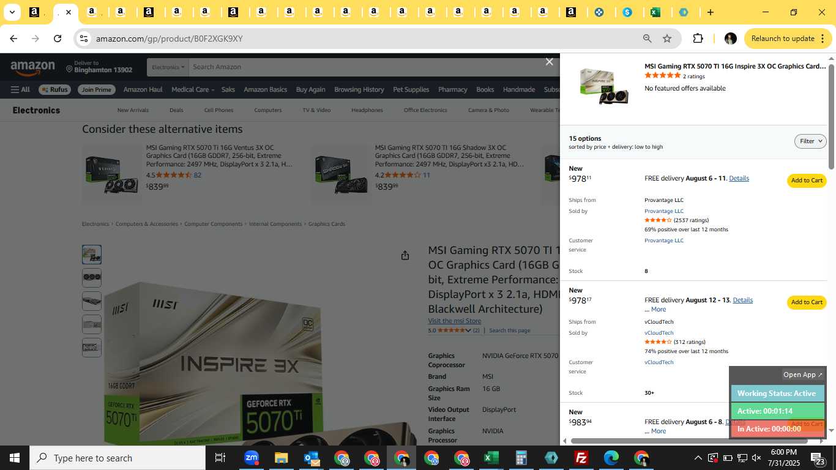Open the notification center showing 23
This screenshot has height=470, width=836.
818,458
